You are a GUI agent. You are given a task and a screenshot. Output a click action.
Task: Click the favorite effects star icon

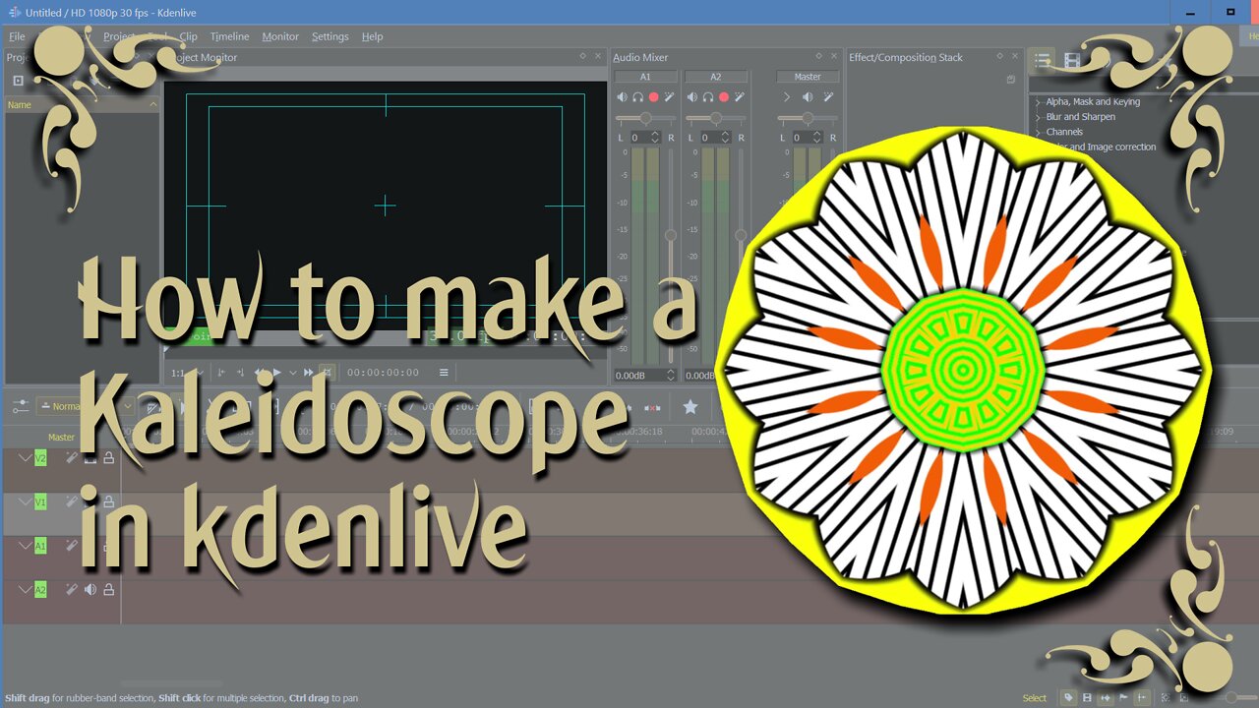coord(690,406)
